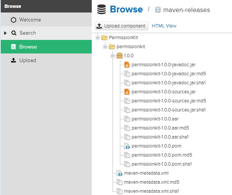Select the Browse item in sidebar
Image resolution: width=232 pixels, height=195 pixels.
click(x=28, y=47)
